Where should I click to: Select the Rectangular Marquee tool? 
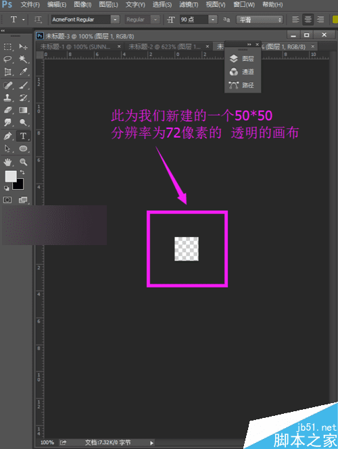point(7,47)
